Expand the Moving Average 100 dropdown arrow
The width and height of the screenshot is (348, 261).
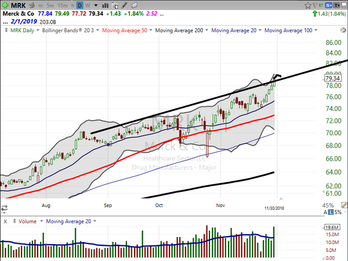click(316, 30)
